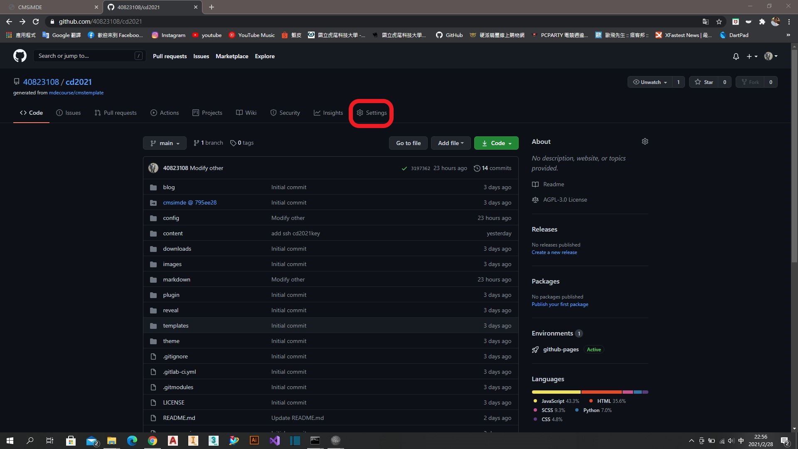Screen dimensions: 798x449
Task: Click the latest commit author avatar
Action: pyautogui.click(x=153, y=168)
